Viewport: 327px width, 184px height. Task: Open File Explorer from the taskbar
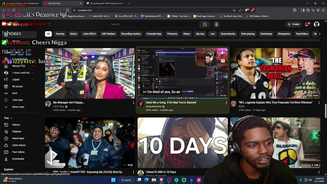(x=154, y=180)
